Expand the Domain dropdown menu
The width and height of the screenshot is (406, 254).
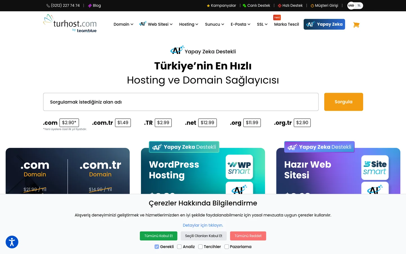click(123, 24)
